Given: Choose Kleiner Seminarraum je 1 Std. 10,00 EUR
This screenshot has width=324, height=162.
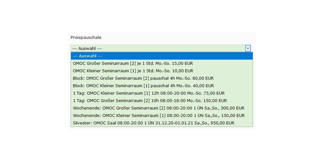Looking at the screenshot, I should tap(162, 71).
